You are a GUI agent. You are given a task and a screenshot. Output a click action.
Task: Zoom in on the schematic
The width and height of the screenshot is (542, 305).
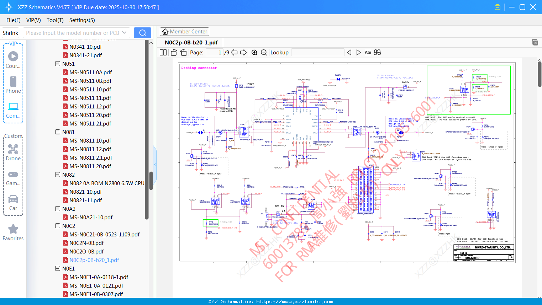coord(254,52)
